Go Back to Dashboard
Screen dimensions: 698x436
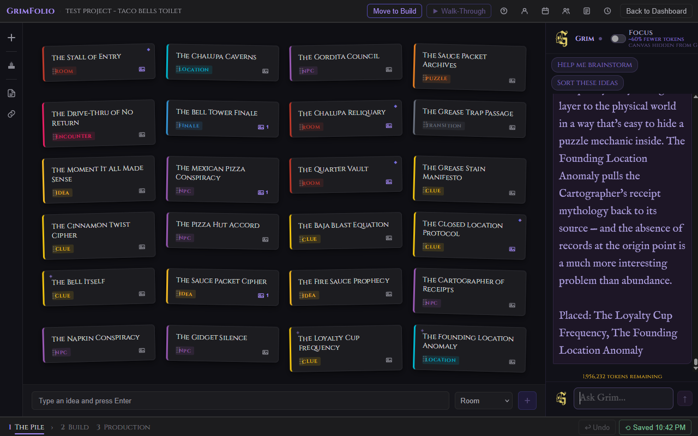point(656,11)
